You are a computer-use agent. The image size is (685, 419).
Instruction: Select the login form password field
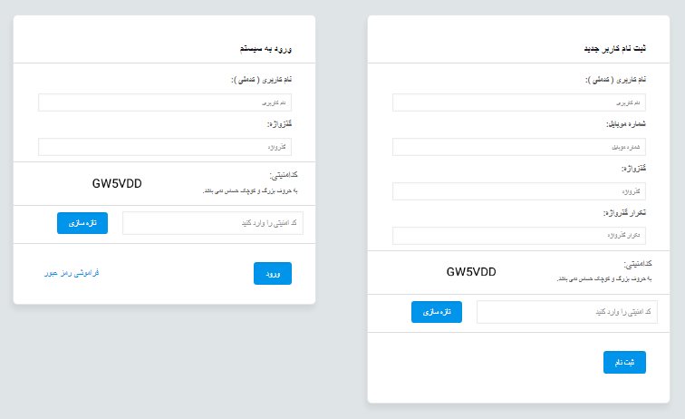point(165,147)
